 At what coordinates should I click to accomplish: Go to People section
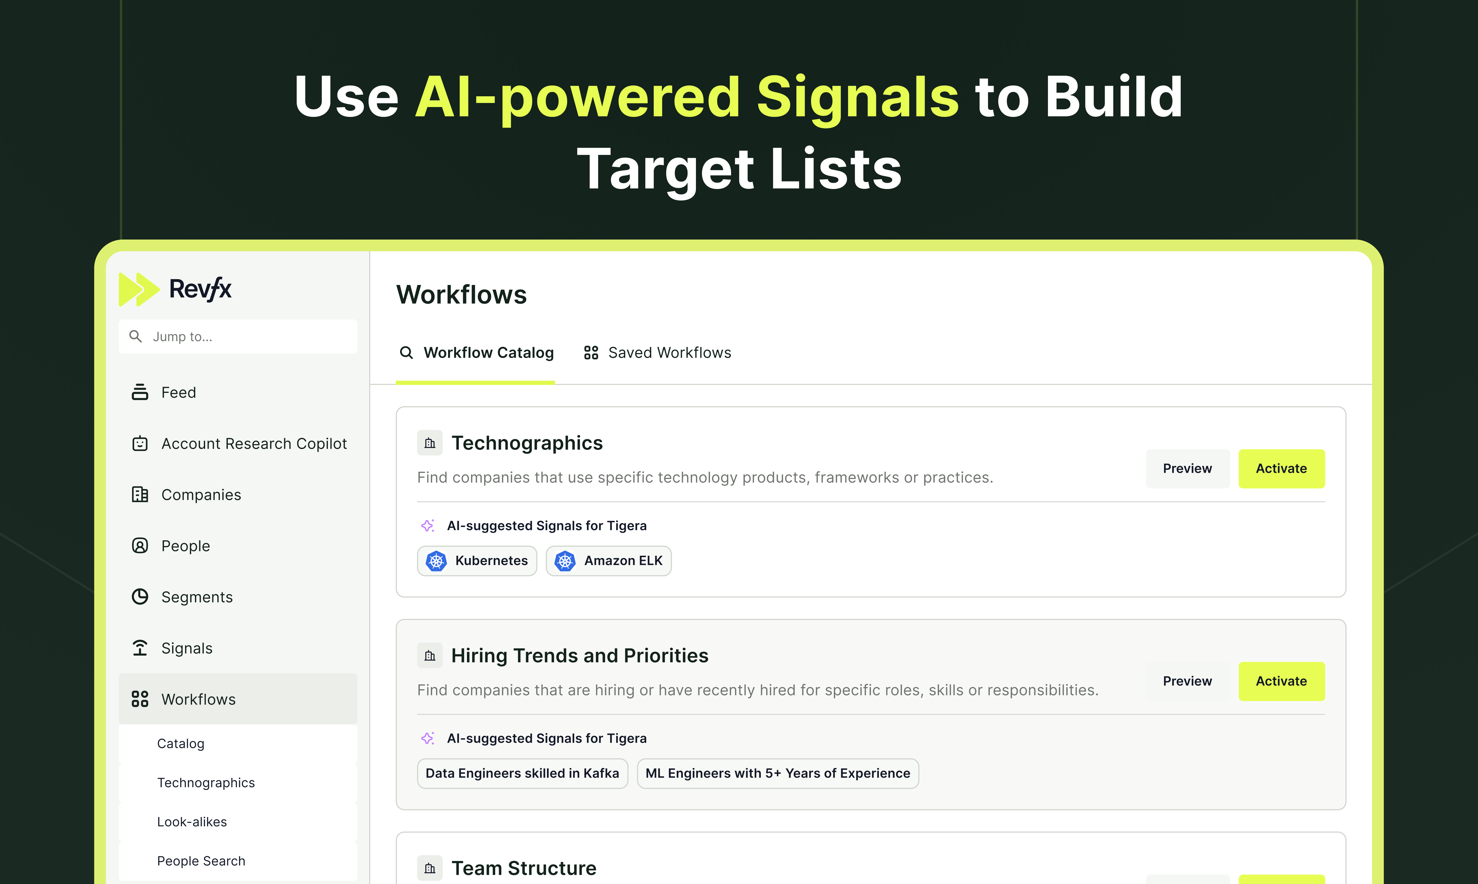point(238,546)
